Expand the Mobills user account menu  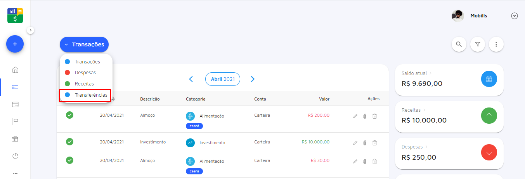pyautogui.click(x=515, y=16)
